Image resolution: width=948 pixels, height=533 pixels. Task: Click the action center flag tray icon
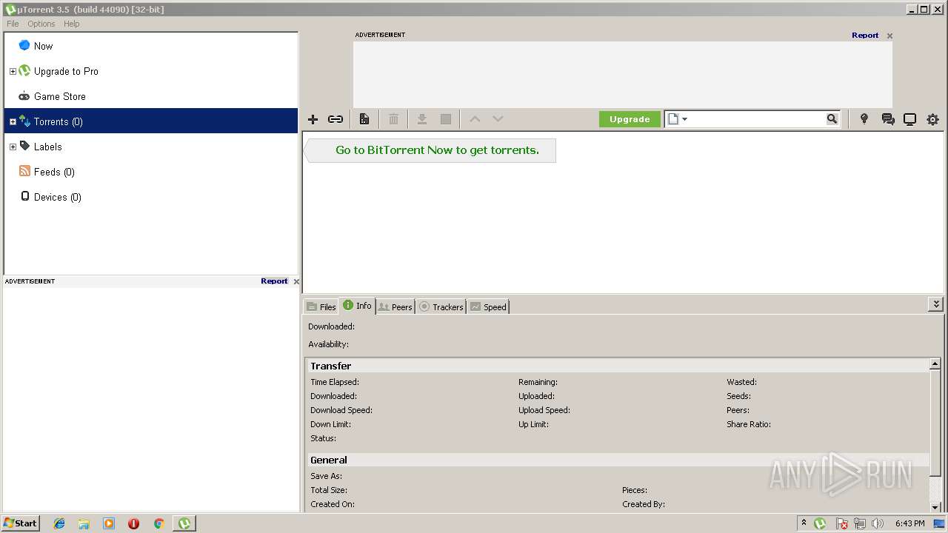[x=842, y=523]
